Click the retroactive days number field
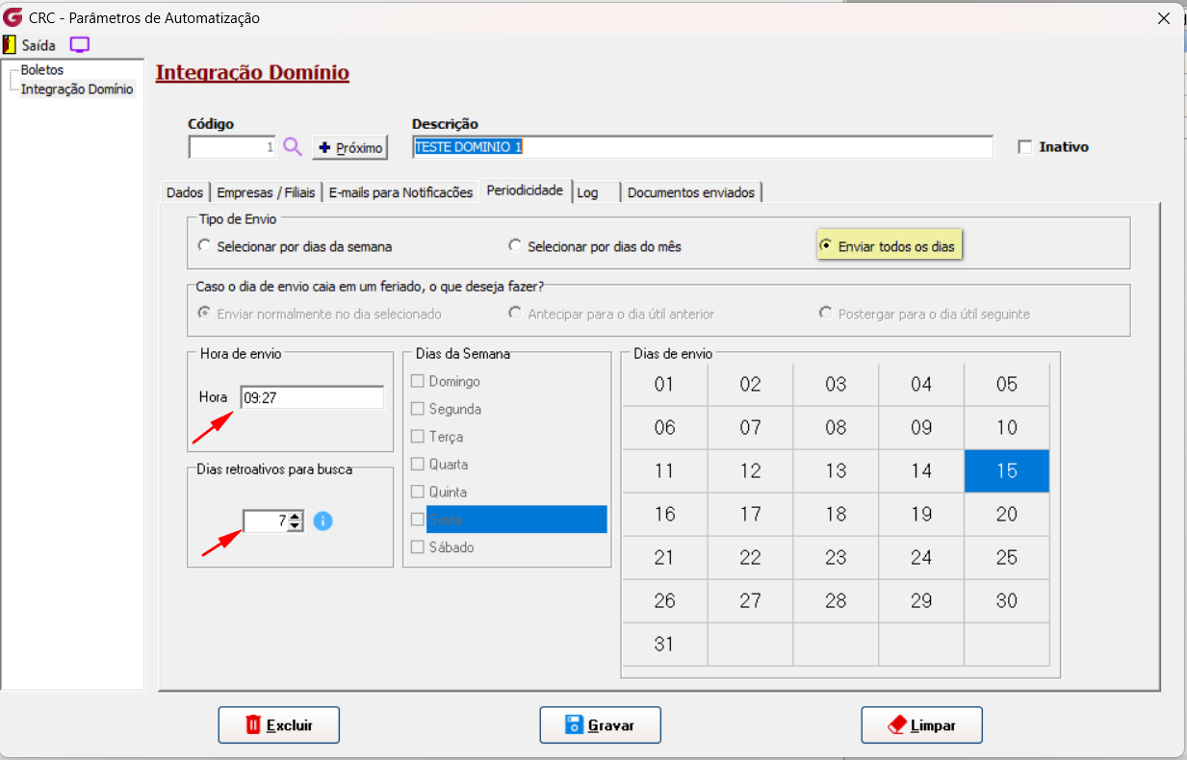This screenshot has width=1187, height=760. [266, 520]
